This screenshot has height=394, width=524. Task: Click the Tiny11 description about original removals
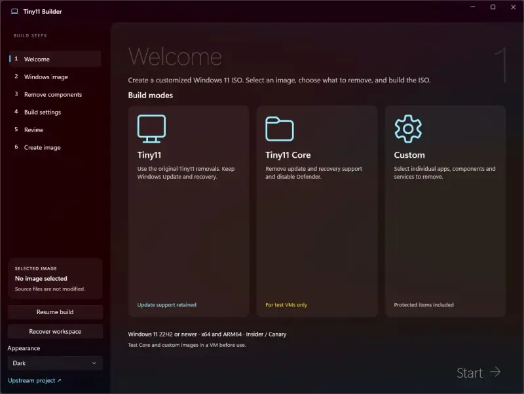click(x=186, y=173)
